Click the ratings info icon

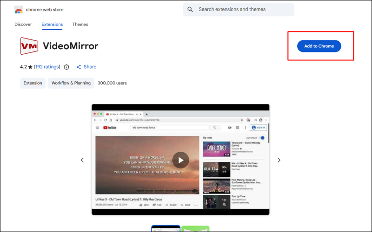point(66,67)
